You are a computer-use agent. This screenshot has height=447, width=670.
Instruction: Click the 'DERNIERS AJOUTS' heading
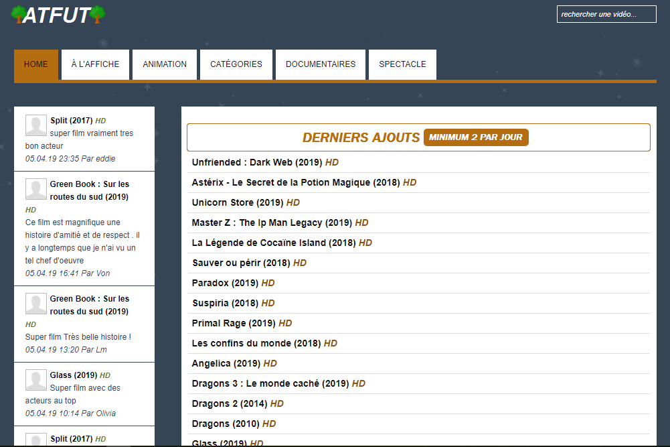(361, 137)
